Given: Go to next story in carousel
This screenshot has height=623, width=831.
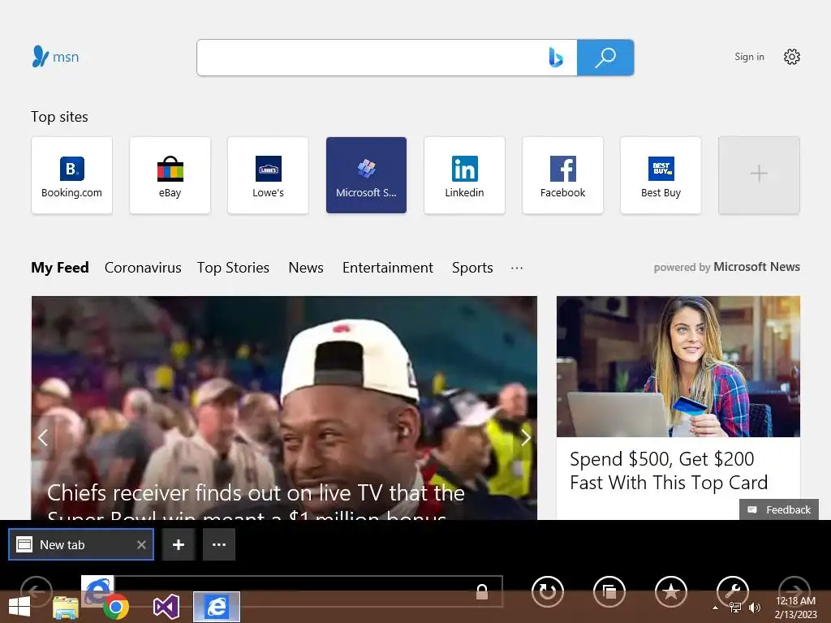Looking at the screenshot, I should tap(525, 437).
